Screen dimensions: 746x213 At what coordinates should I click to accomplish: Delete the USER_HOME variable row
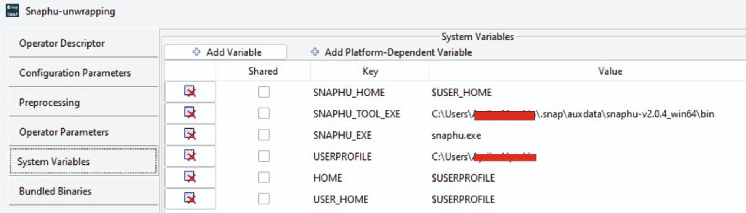(x=190, y=199)
